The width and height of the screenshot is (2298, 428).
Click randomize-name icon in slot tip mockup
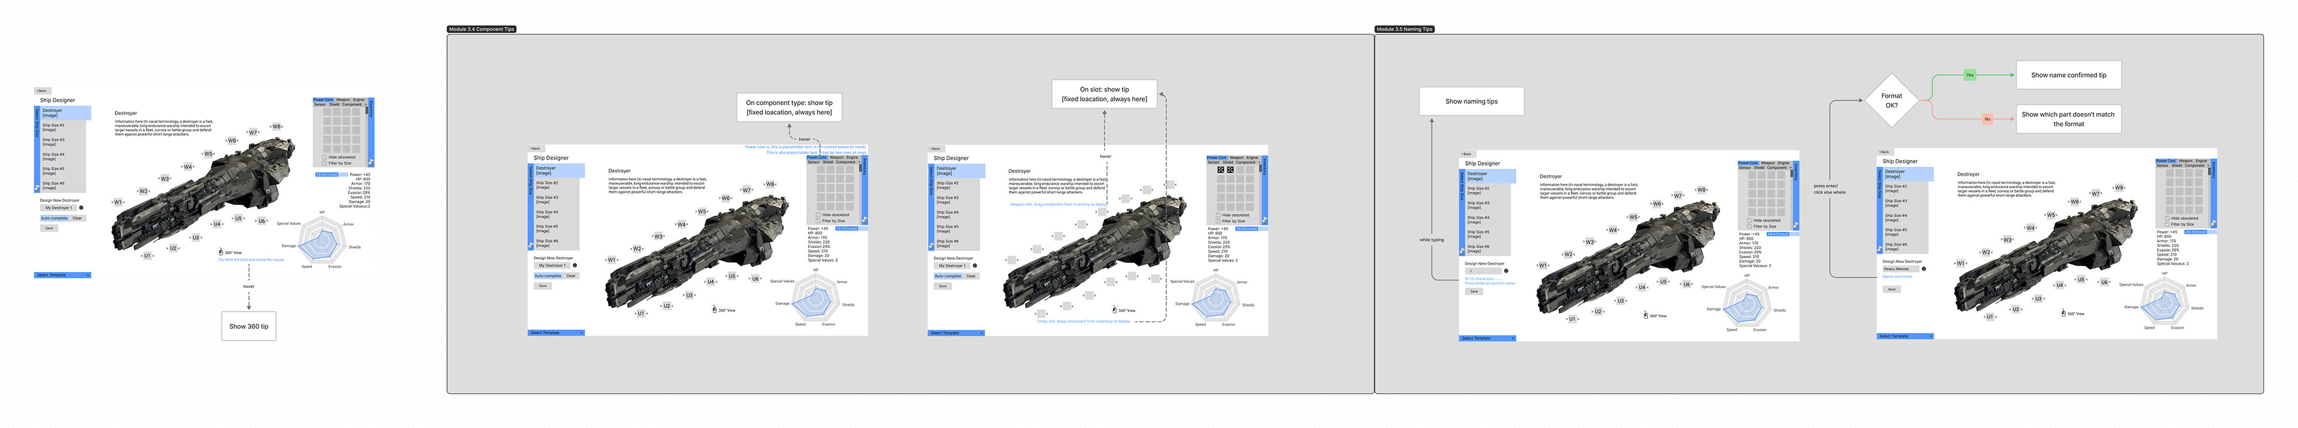pyautogui.click(x=976, y=266)
